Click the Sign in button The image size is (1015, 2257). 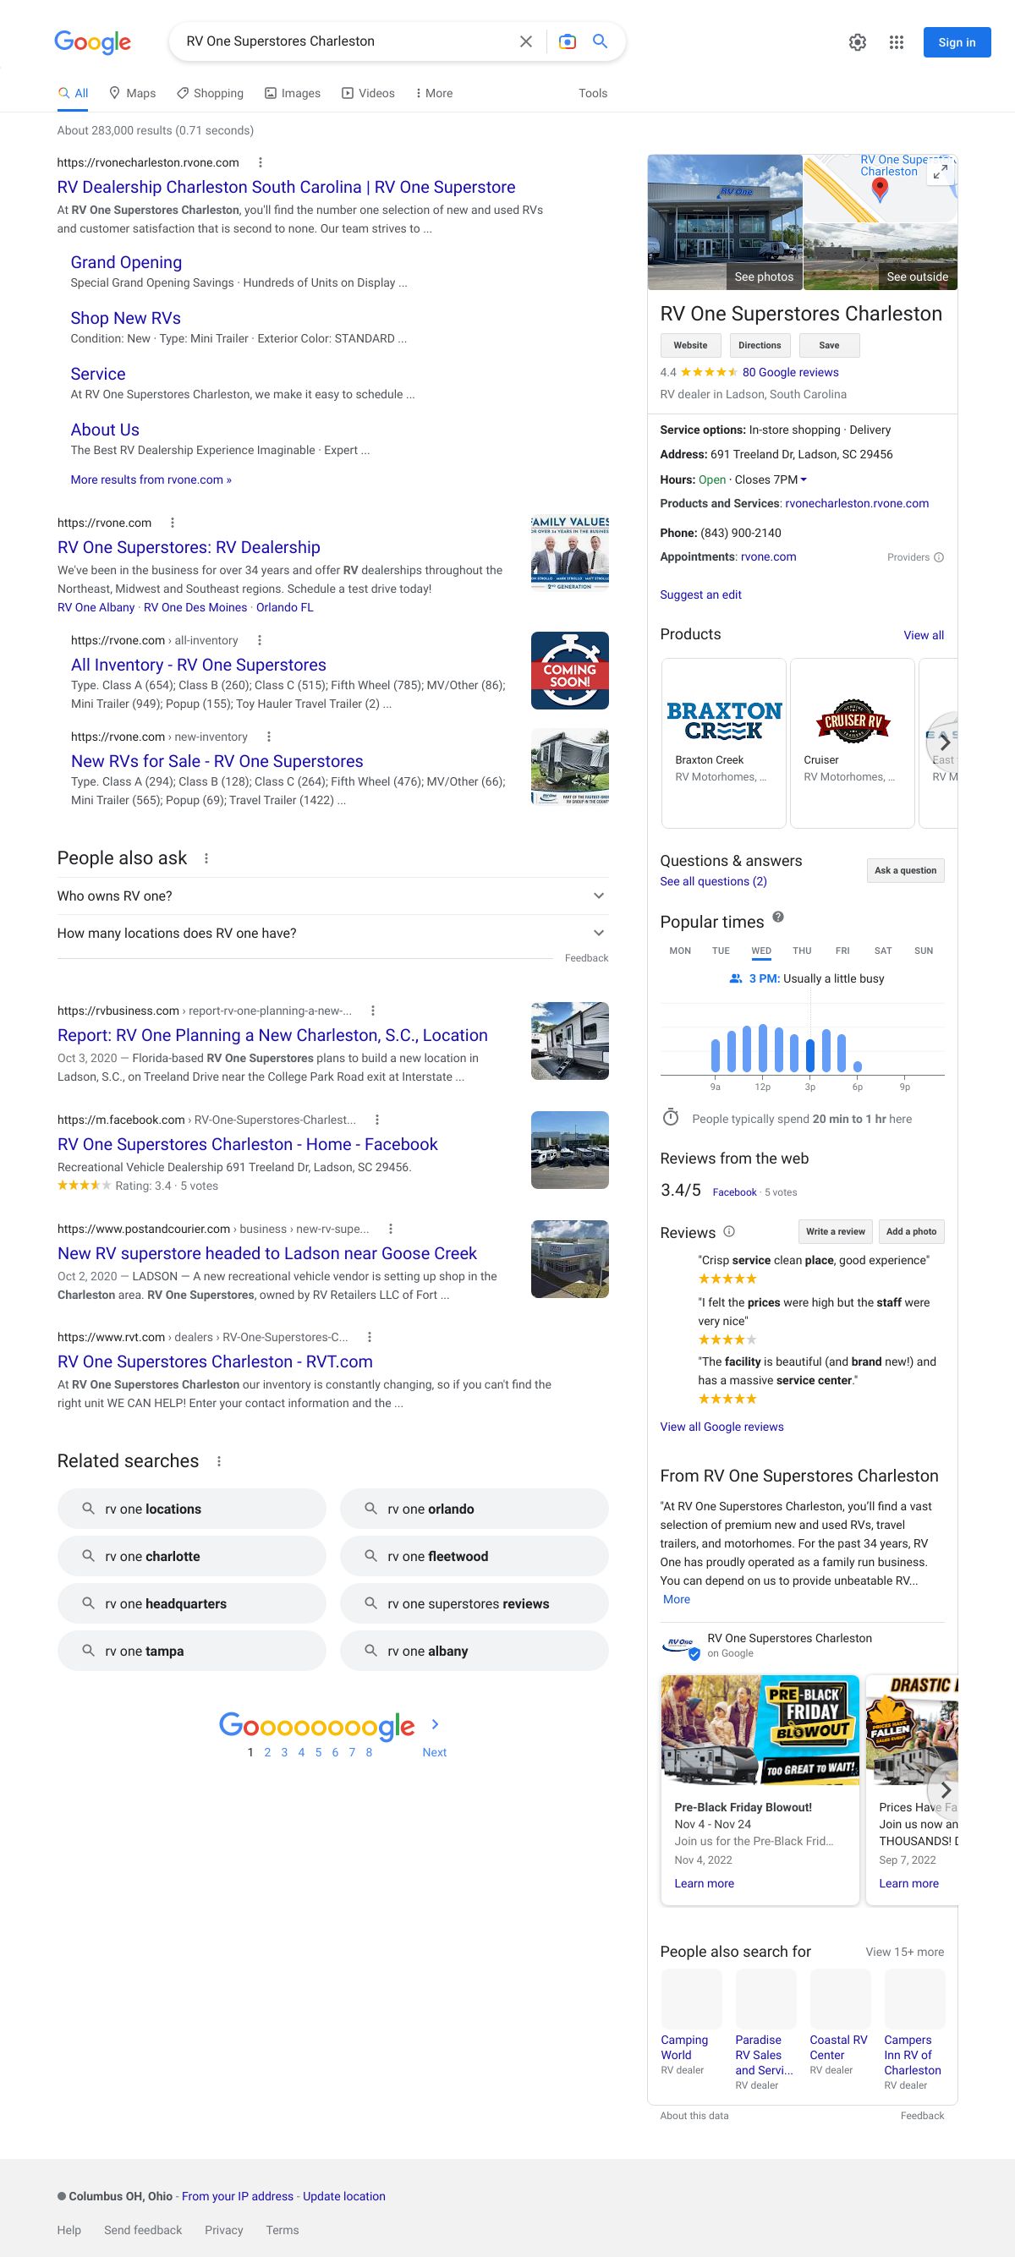tap(957, 42)
